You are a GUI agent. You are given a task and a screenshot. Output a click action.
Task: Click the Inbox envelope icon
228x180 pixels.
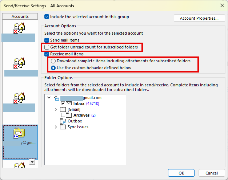tap(69, 104)
